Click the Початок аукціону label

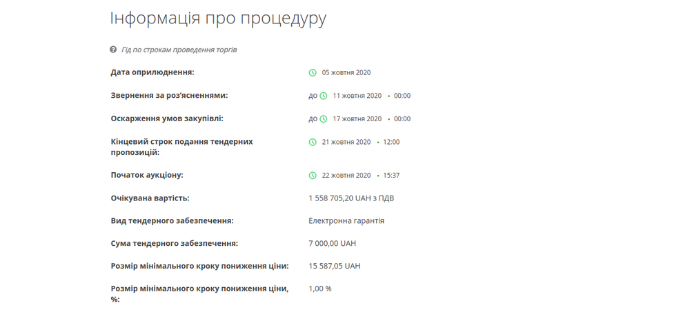click(147, 176)
